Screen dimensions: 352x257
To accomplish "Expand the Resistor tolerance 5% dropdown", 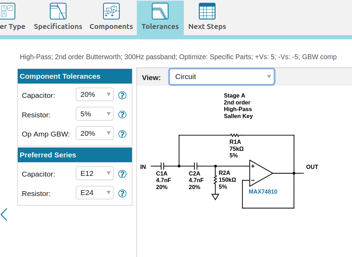I will click(94, 114).
